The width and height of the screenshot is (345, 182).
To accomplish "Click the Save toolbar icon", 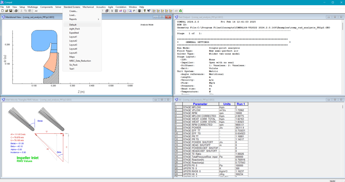I will [x=11, y=11].
